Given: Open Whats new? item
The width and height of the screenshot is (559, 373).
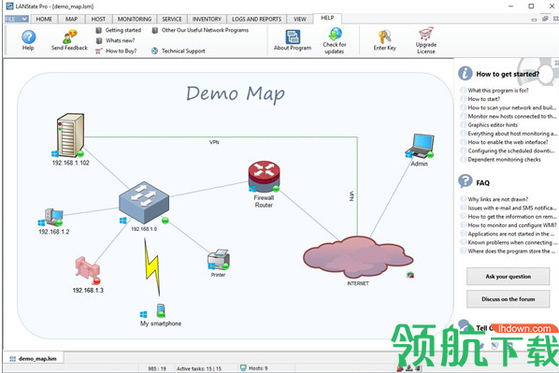Looking at the screenshot, I should (116, 40).
